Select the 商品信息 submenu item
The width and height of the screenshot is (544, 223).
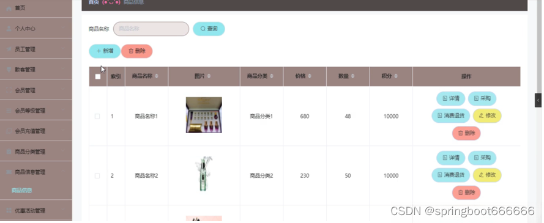(22, 191)
